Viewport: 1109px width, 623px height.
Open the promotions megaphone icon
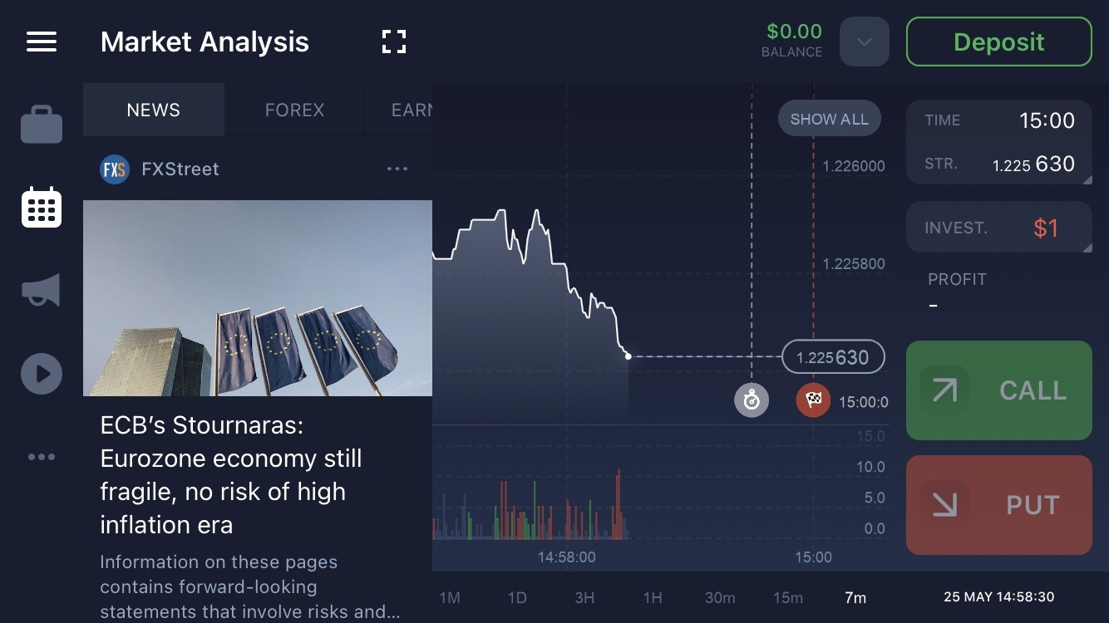tap(42, 291)
